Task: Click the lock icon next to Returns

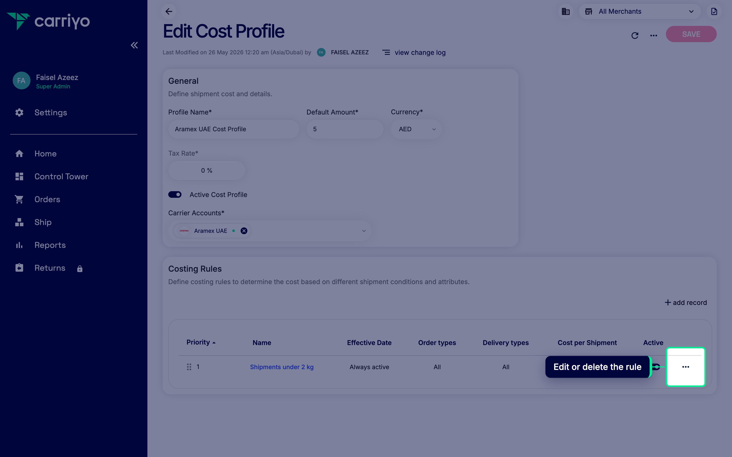Action: (x=80, y=269)
